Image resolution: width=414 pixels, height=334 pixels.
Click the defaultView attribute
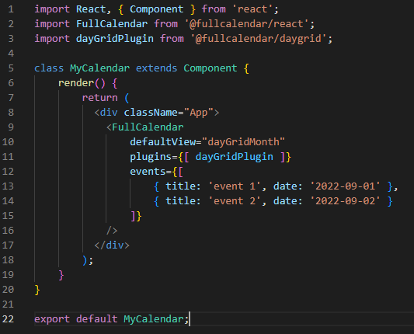pos(162,142)
